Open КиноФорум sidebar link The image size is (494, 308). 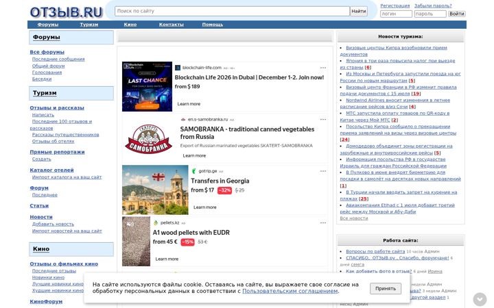46,302
